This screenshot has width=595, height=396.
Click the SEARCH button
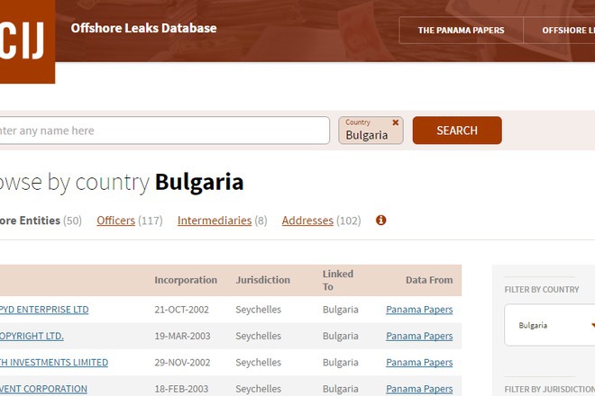[x=457, y=130]
